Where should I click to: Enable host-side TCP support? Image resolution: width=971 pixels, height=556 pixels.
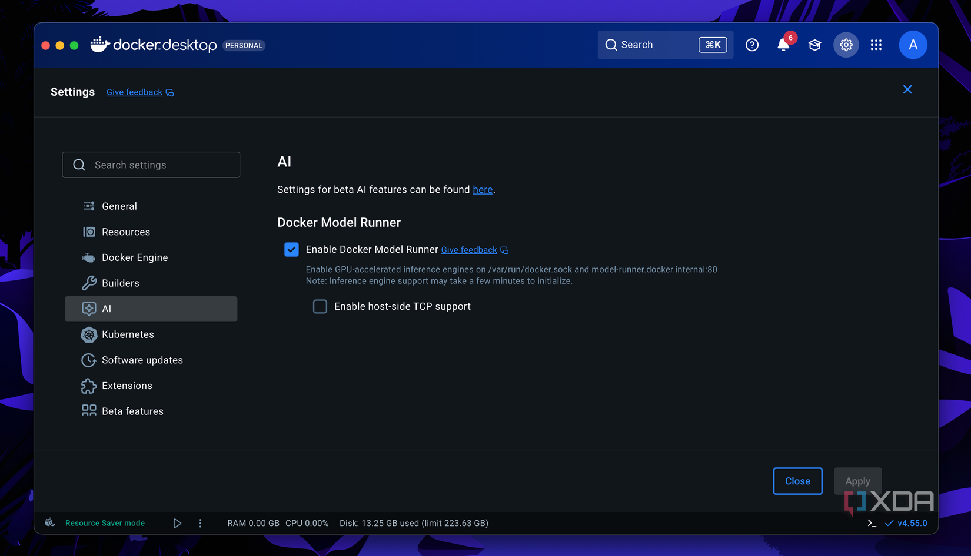click(320, 306)
